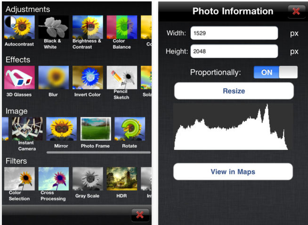308x225 pixels.
Task: Click the Image row horizontal scrollbar
Action: (x=98, y=152)
